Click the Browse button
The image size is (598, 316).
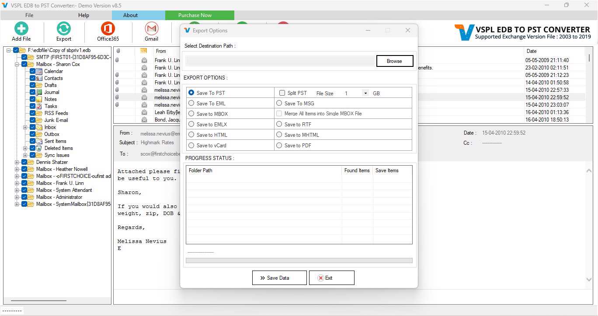click(x=394, y=61)
